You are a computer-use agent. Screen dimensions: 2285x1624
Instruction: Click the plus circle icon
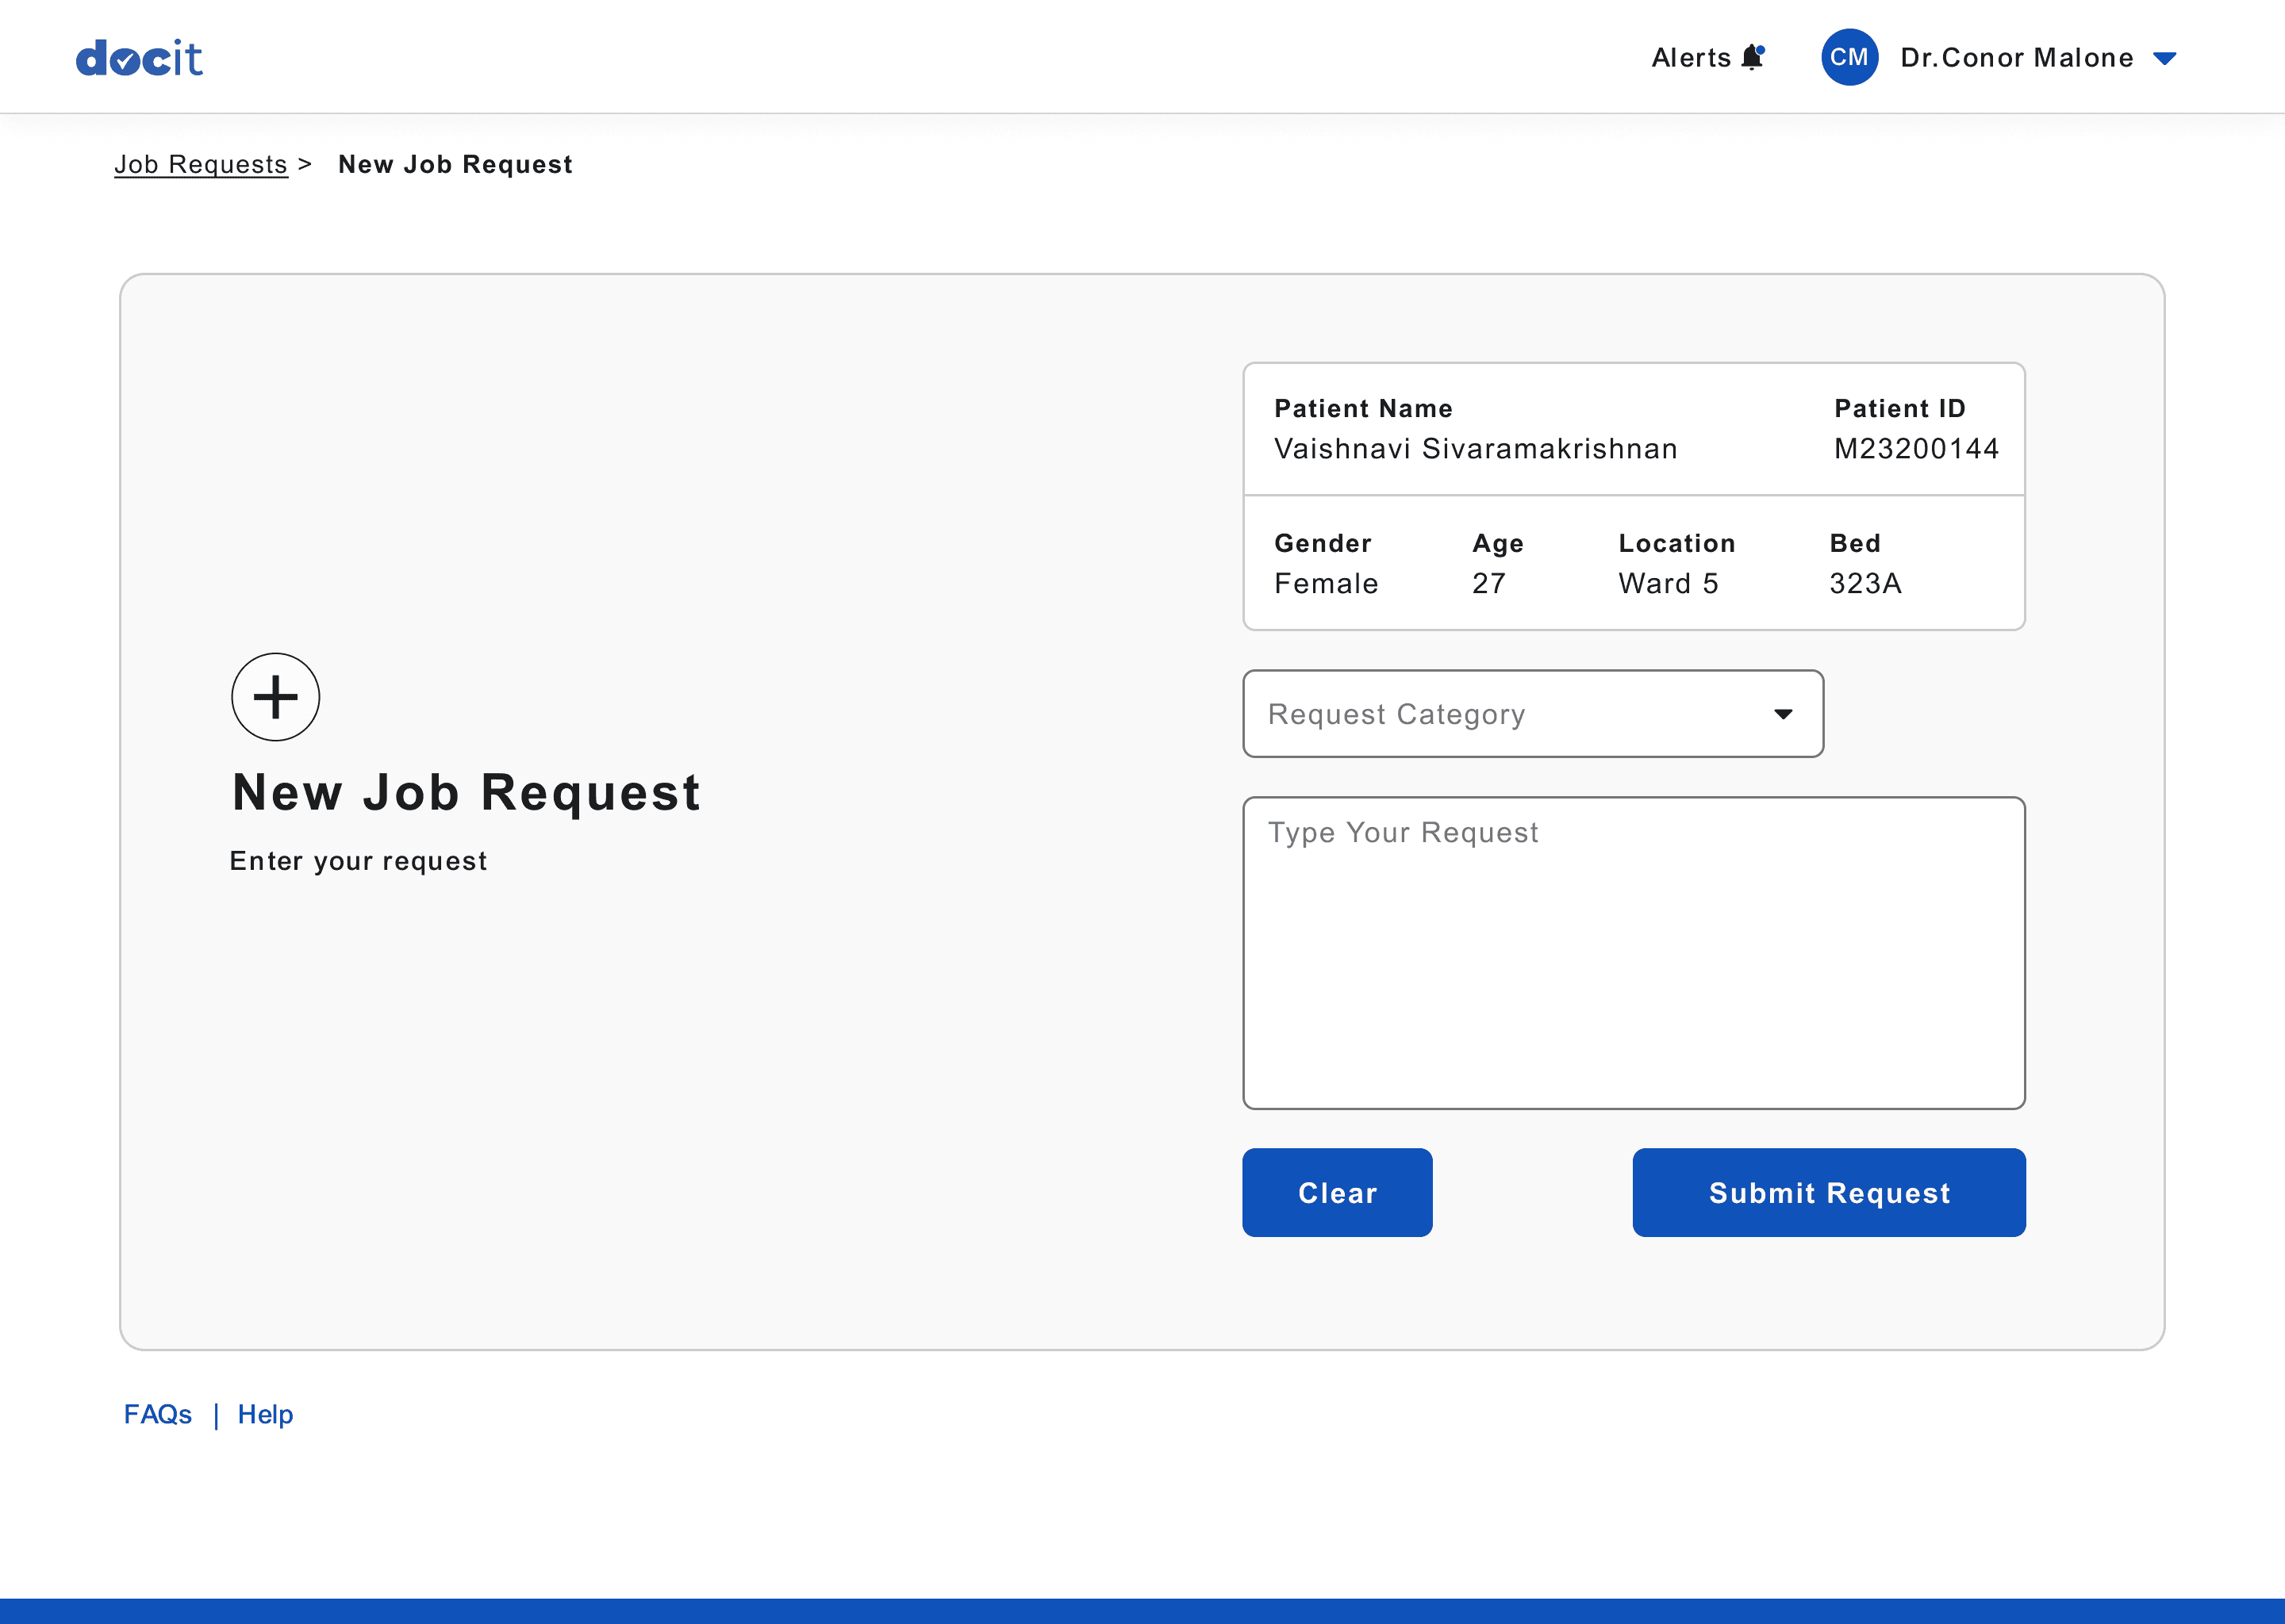[275, 697]
